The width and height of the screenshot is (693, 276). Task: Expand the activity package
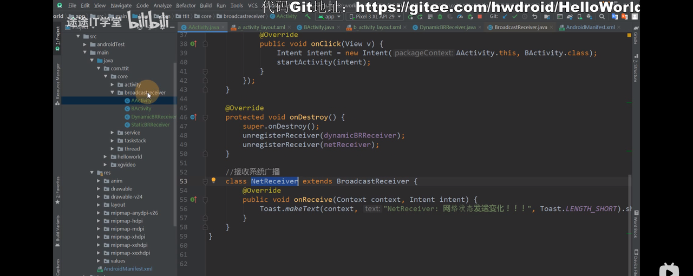pyautogui.click(x=113, y=84)
